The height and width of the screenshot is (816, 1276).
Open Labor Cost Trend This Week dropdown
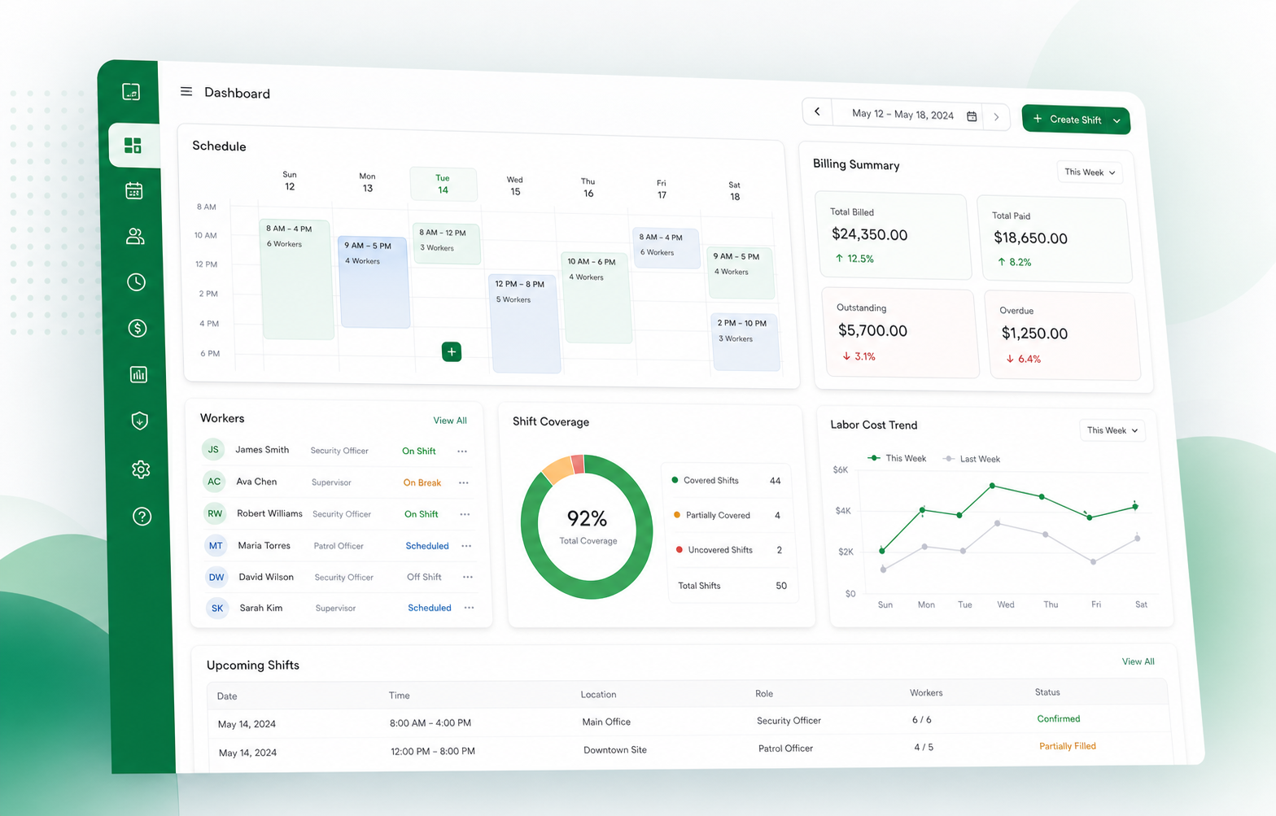click(x=1112, y=430)
